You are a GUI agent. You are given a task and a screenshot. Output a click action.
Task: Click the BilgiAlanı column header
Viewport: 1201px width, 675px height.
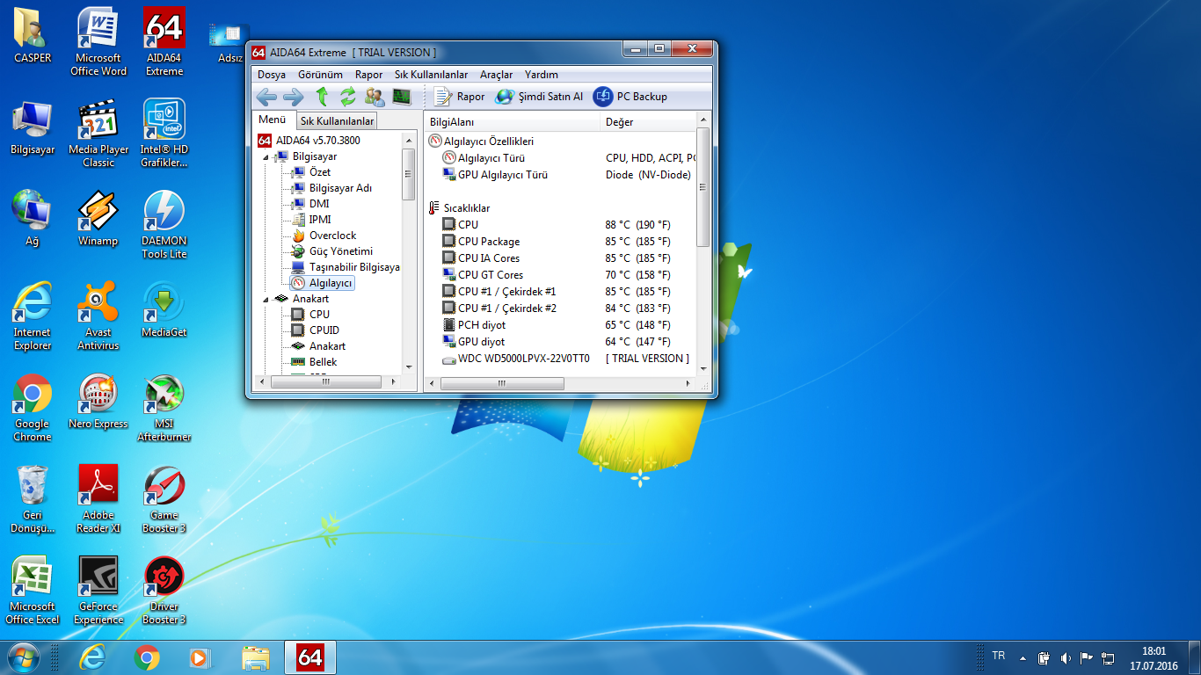(x=512, y=122)
